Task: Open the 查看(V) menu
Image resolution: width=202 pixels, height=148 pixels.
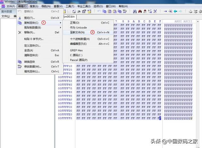Action: click(58, 6)
